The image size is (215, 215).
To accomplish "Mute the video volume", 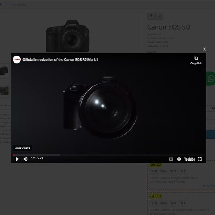I will point(26,159).
